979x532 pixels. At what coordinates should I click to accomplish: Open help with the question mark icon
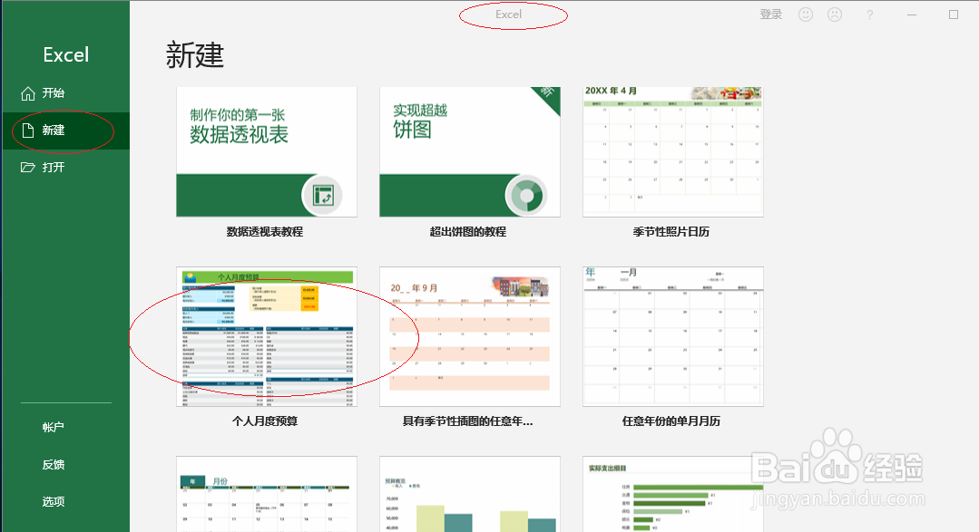coord(870,15)
